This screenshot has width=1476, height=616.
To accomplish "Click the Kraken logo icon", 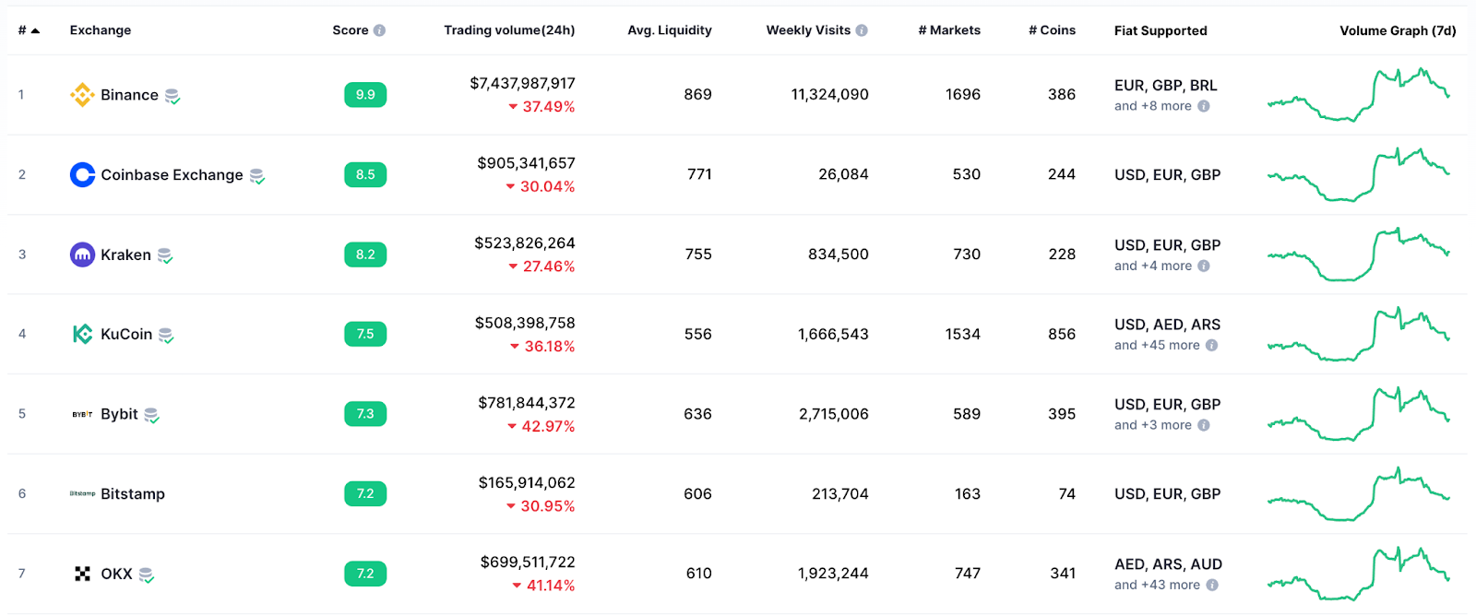I will 82,255.
